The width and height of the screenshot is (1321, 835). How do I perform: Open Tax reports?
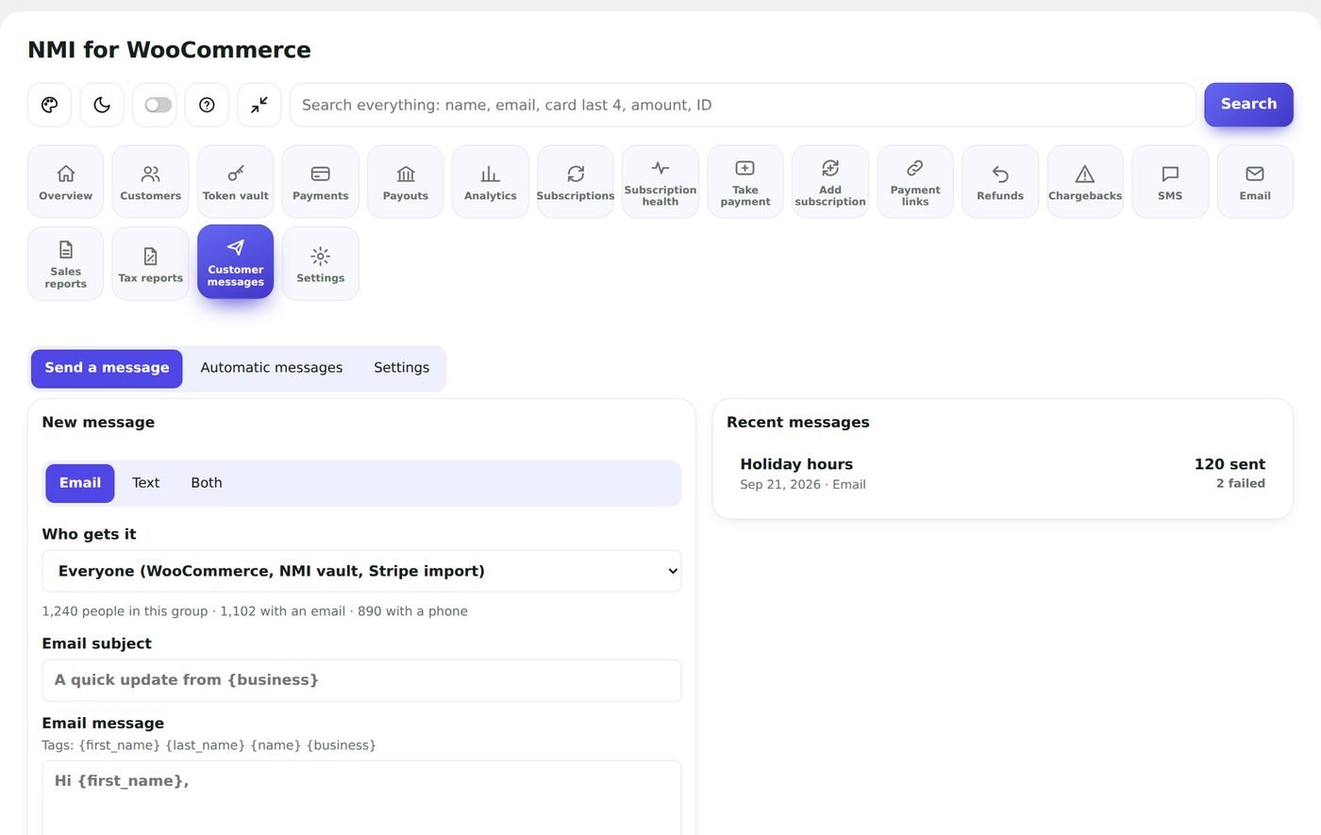[x=151, y=263]
